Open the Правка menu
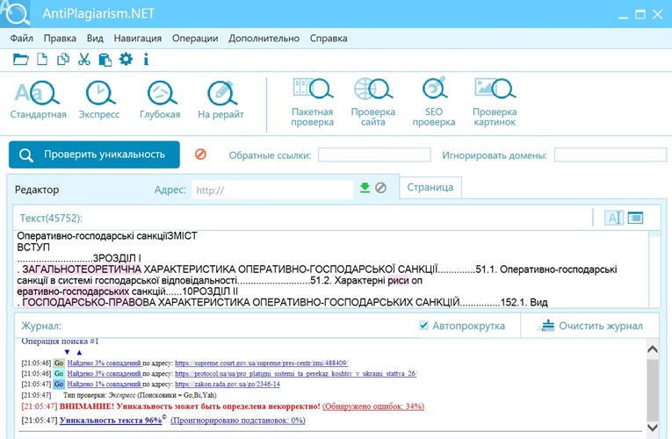 (x=60, y=38)
